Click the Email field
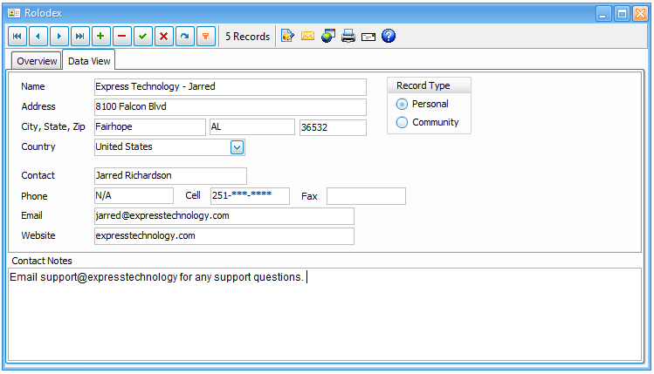 224,216
